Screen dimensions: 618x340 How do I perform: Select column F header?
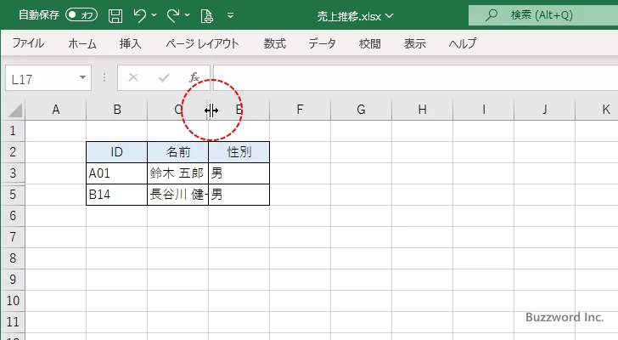(300, 110)
